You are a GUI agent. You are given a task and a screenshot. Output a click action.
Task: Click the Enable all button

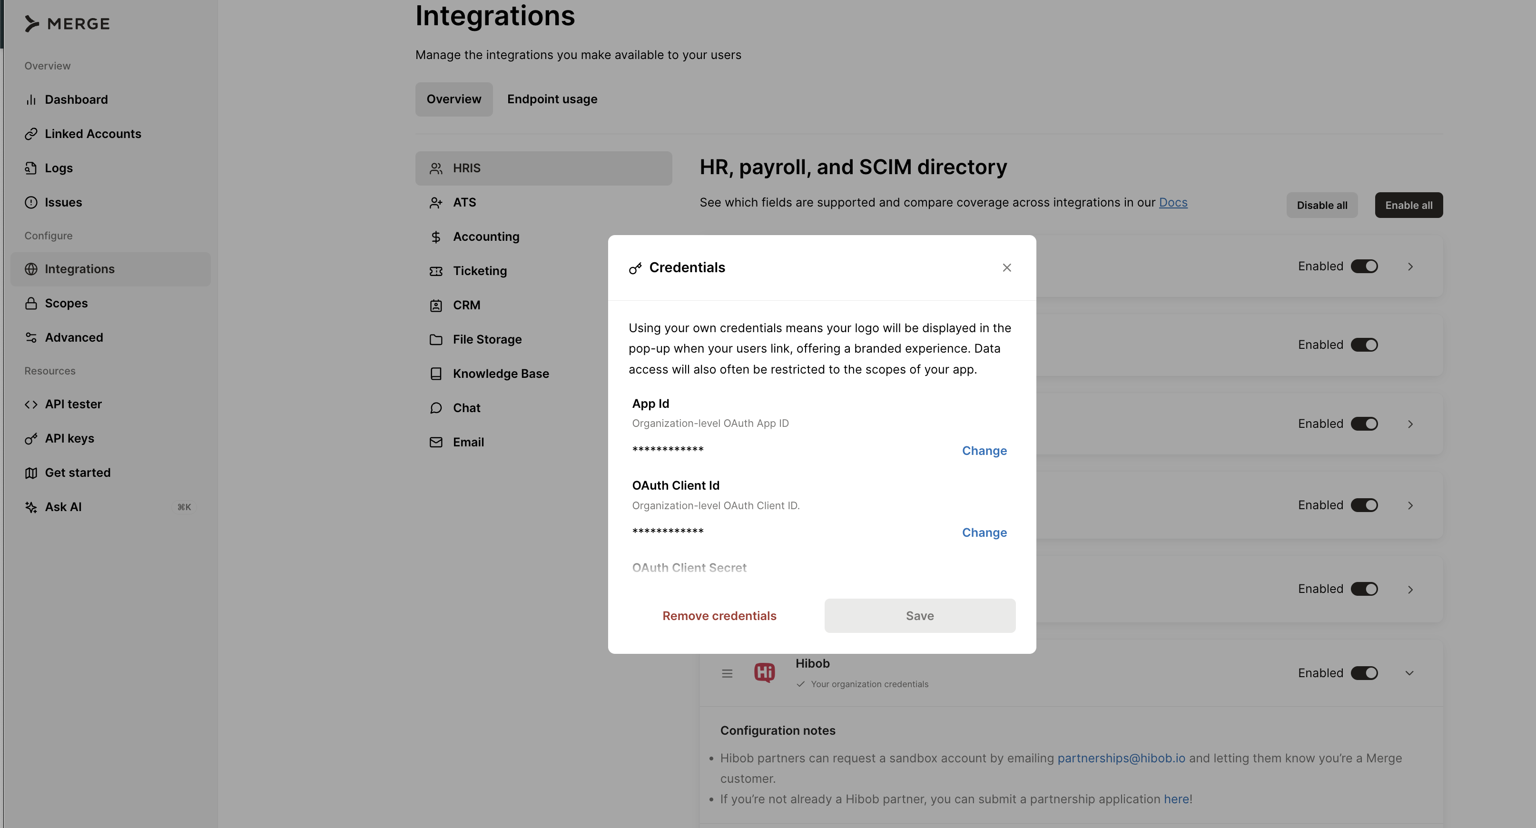pyautogui.click(x=1408, y=205)
